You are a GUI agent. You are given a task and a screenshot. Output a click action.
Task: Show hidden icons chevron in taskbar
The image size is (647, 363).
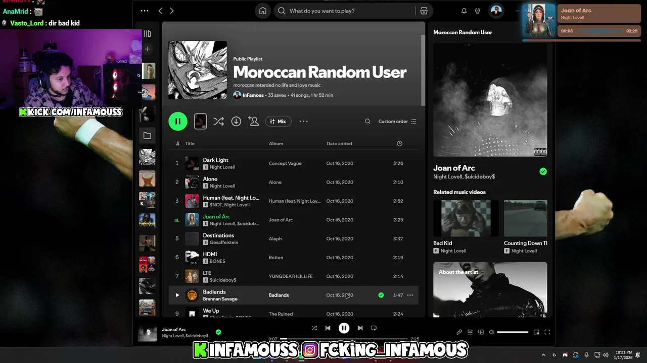[543, 355]
